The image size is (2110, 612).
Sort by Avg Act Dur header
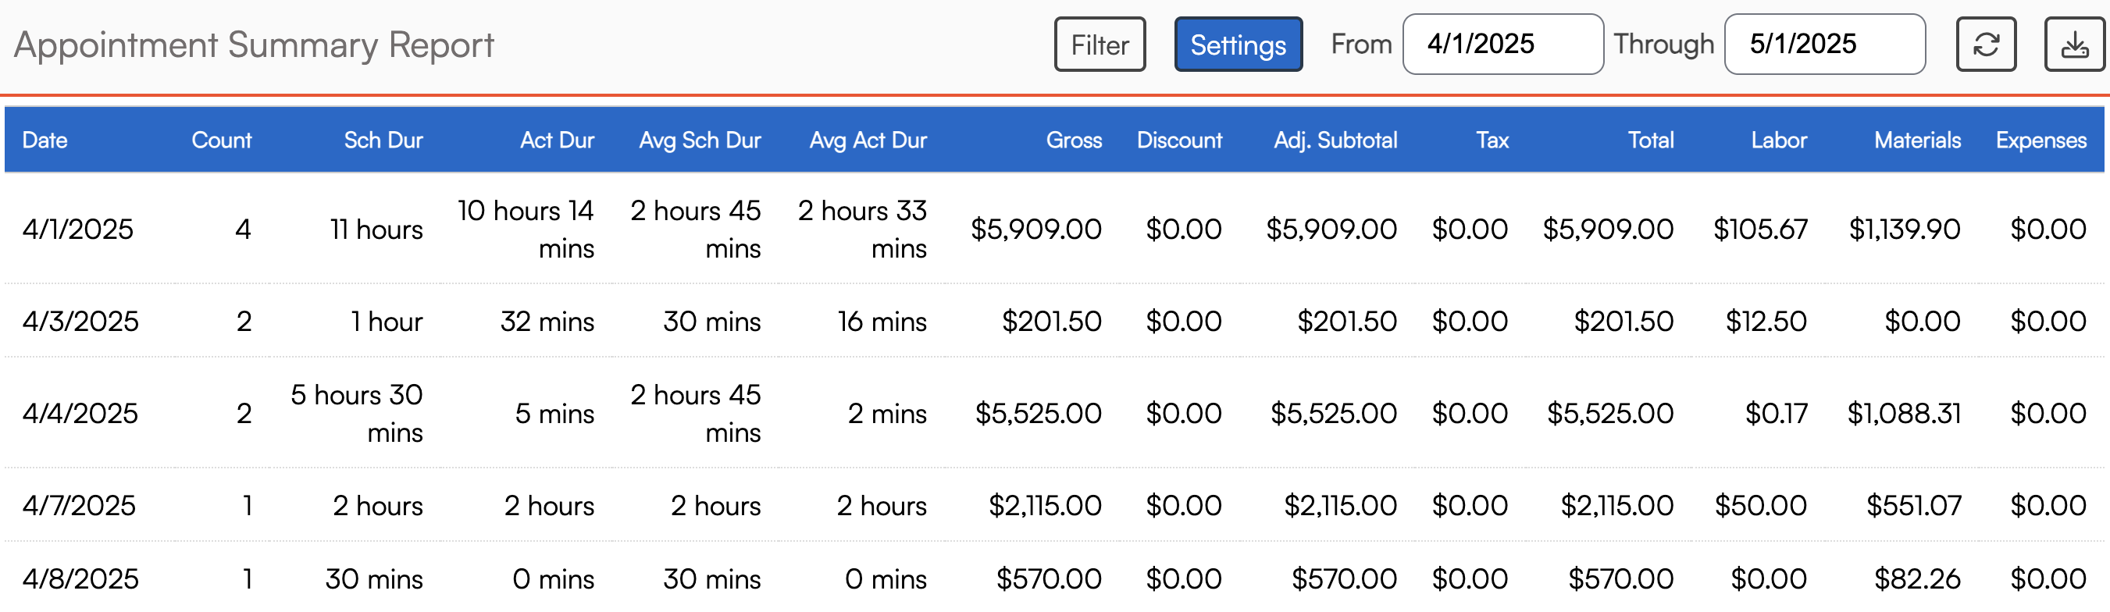point(868,140)
